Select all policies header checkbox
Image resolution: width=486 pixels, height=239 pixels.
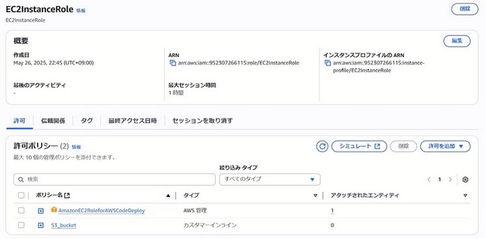pos(21,195)
